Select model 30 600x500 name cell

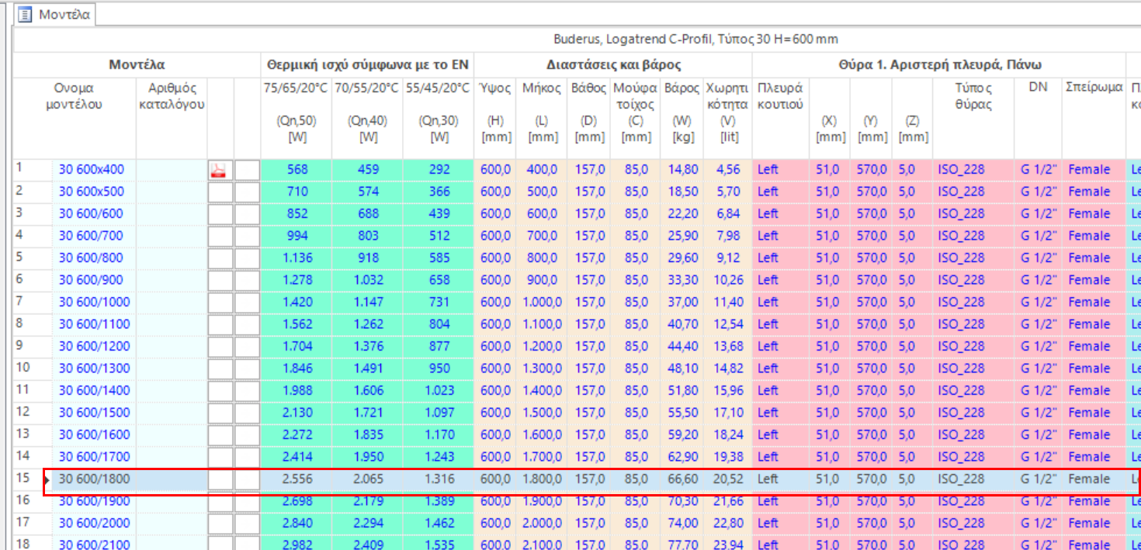(94, 192)
